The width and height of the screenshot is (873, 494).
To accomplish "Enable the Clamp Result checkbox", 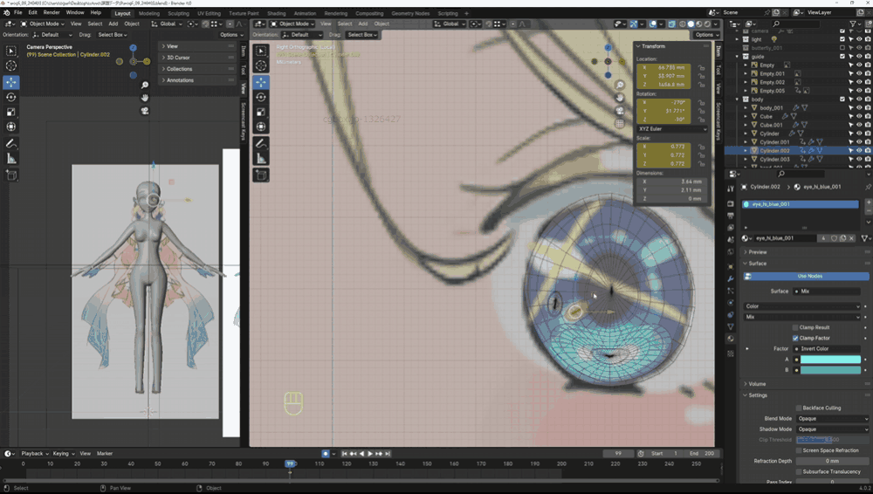I will click(796, 327).
